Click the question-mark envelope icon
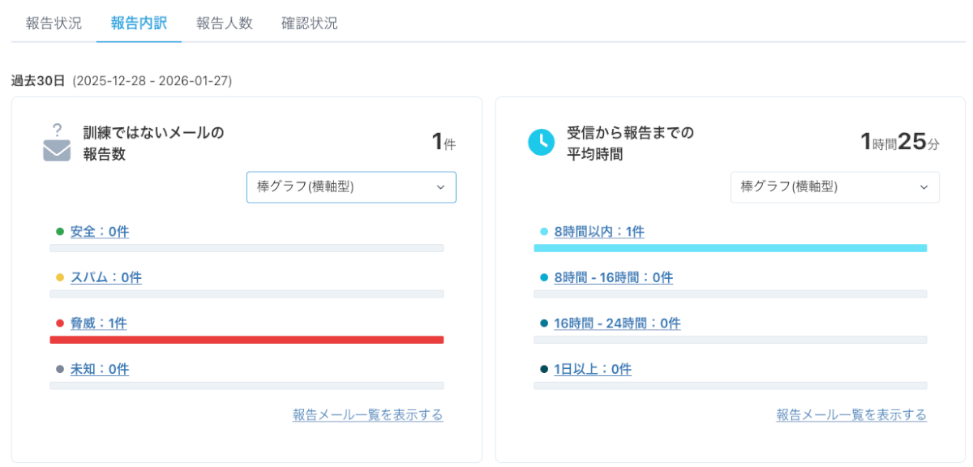Viewport: 973px width, 467px height. [x=57, y=143]
